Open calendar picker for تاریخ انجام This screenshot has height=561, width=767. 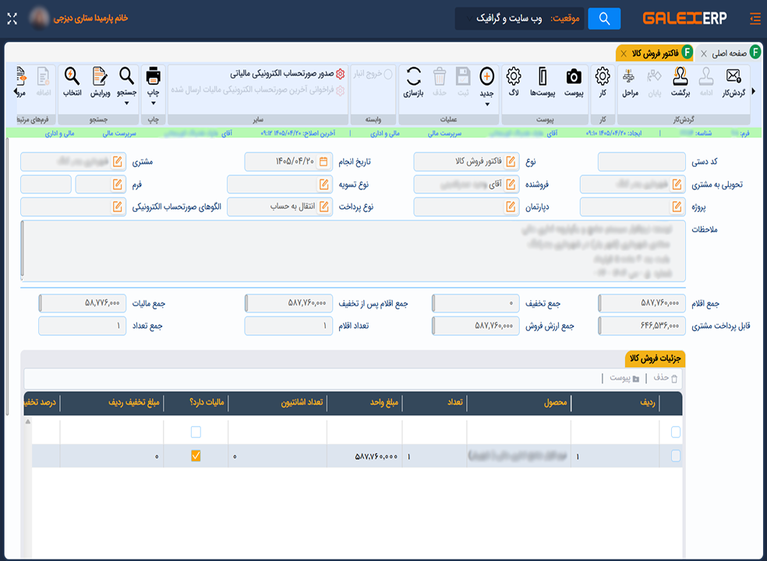[323, 161]
